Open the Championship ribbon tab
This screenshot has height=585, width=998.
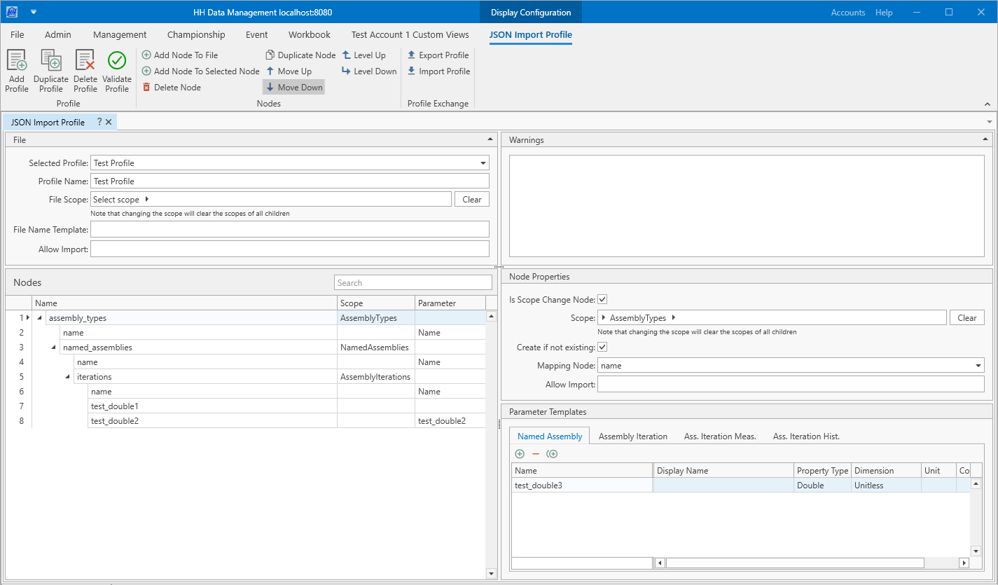196,35
